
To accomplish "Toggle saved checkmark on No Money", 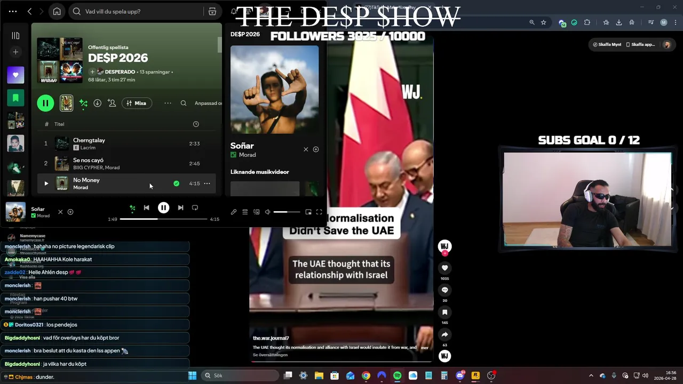I will 176,183.
